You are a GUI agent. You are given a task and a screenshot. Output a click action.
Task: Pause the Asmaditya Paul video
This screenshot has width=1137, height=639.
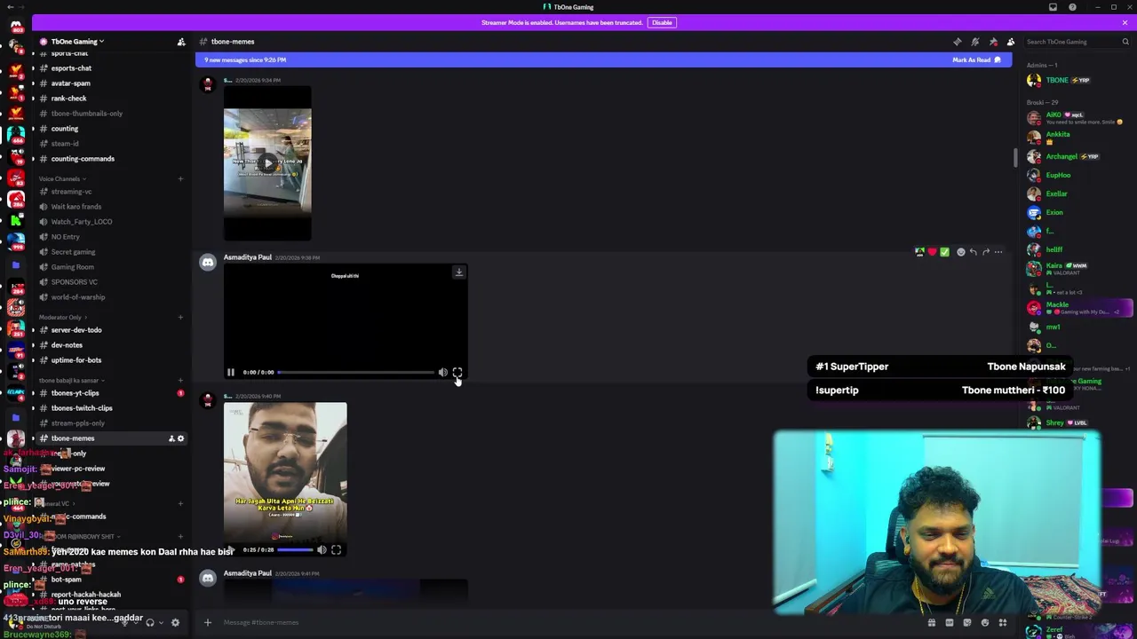(231, 373)
